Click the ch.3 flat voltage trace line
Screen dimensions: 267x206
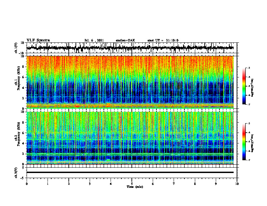(x=130, y=172)
